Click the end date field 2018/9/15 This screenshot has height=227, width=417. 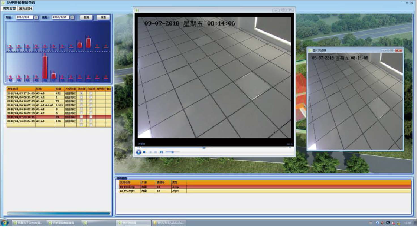(61, 17)
